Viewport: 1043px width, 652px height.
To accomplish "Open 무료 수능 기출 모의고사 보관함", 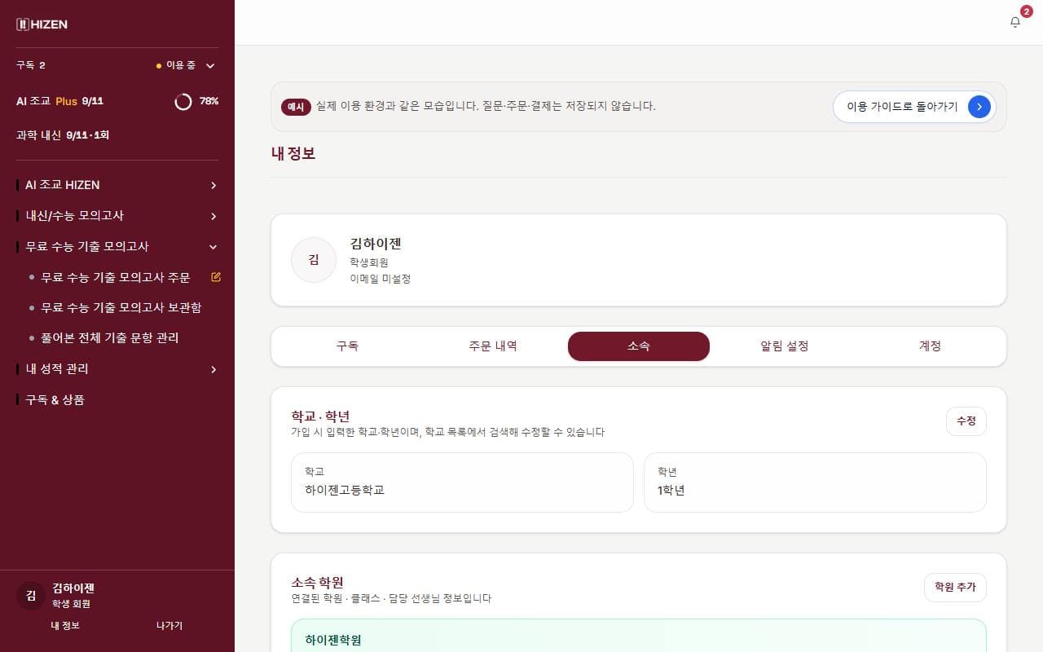I will click(x=121, y=307).
